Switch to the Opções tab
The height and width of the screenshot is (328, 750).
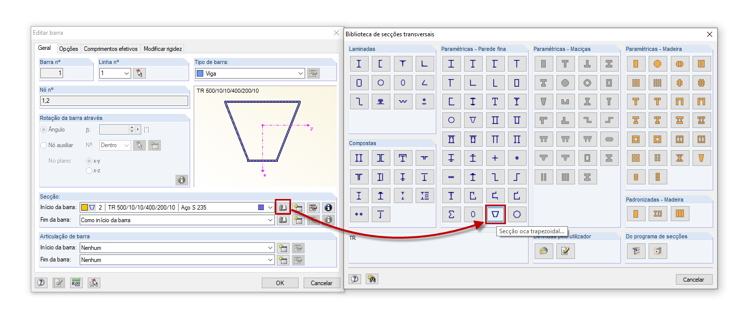point(69,49)
